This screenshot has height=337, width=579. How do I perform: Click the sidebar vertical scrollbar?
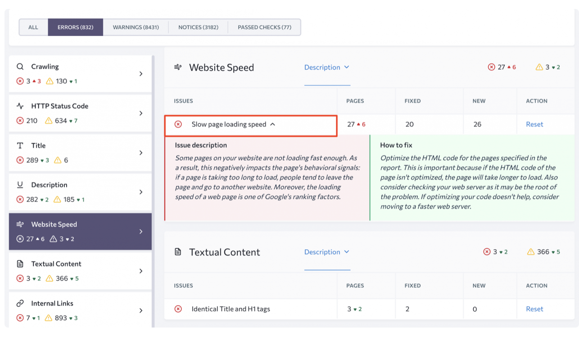153,180
